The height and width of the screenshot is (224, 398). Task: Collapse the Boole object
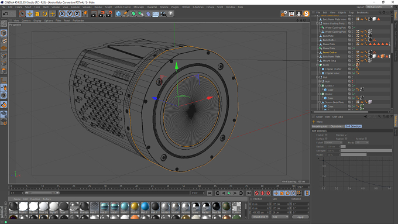317,65
